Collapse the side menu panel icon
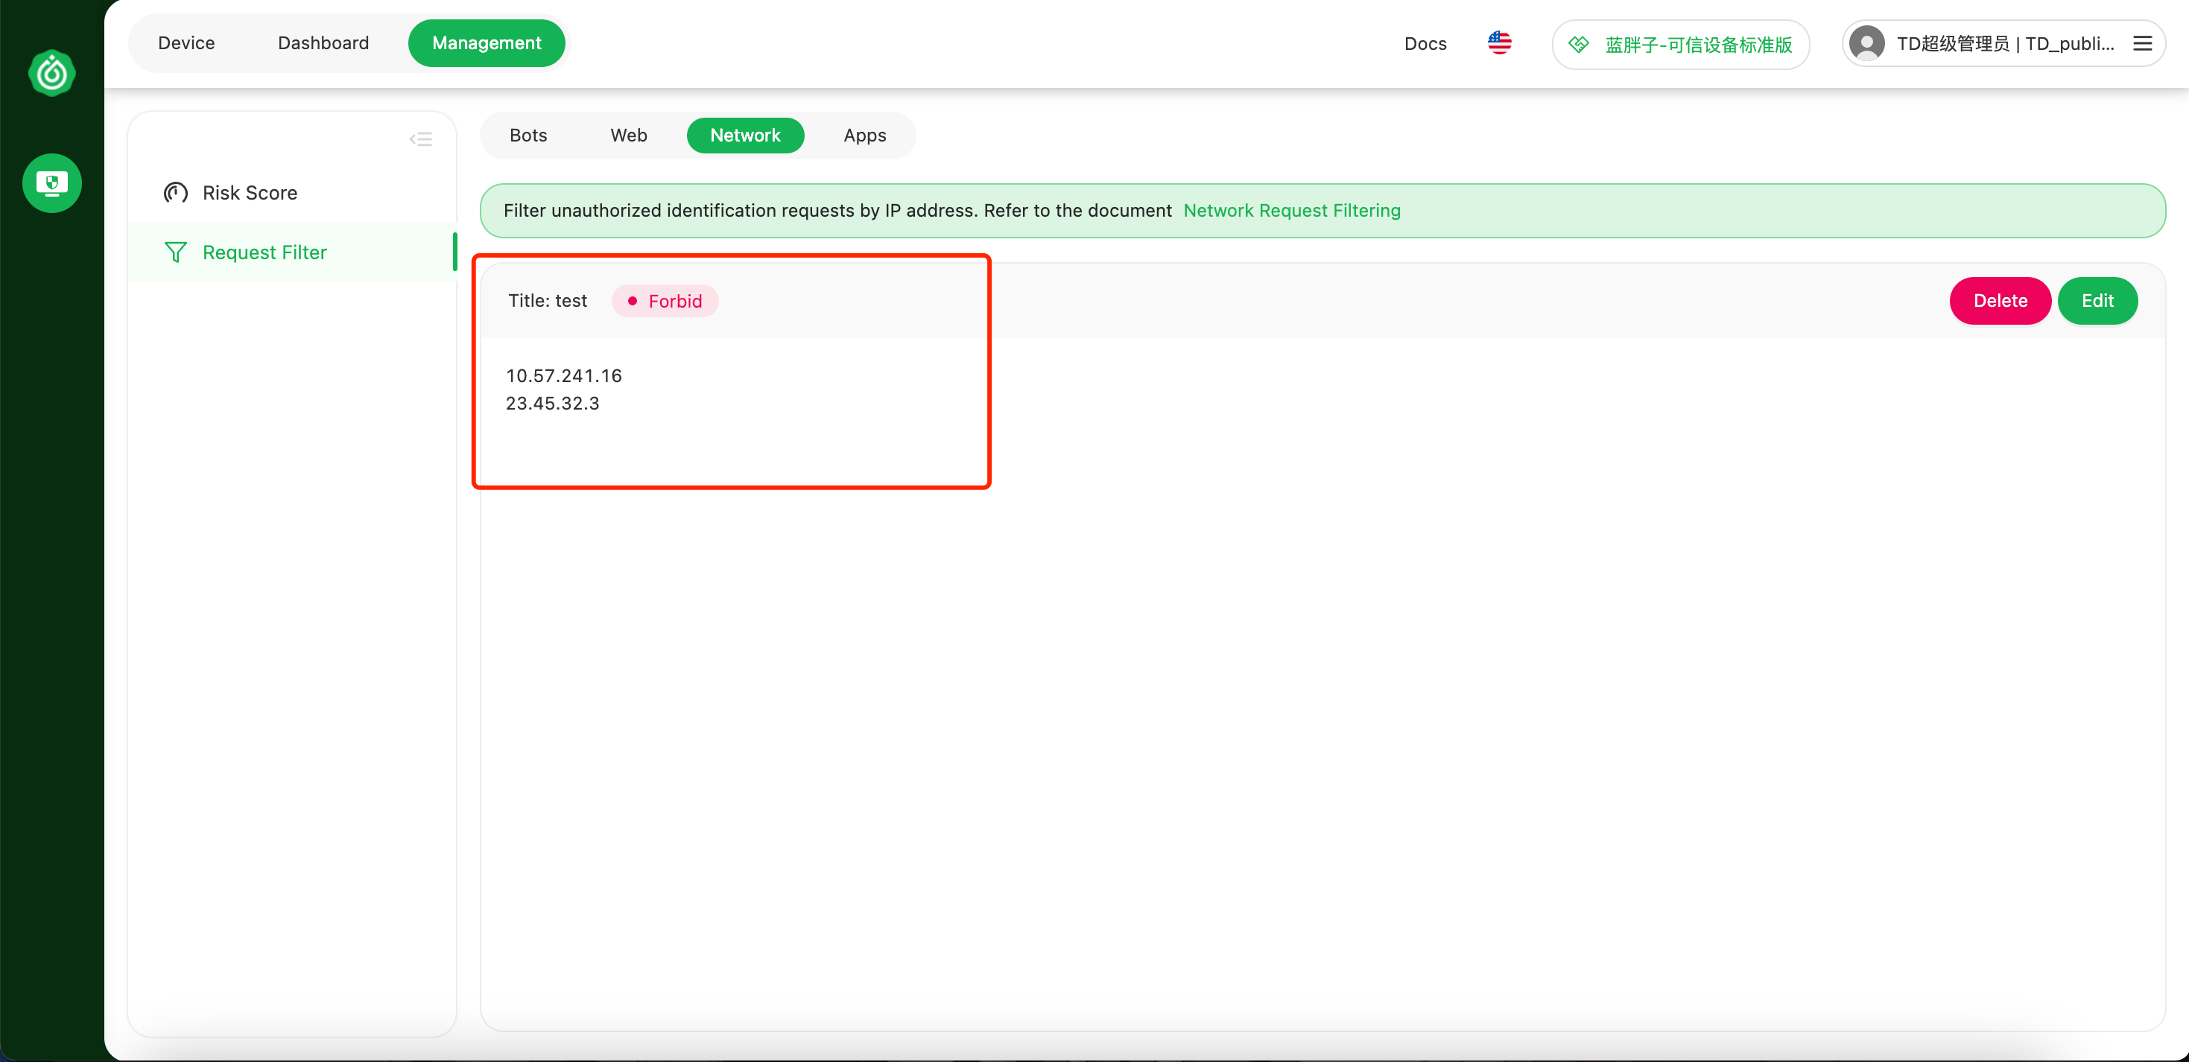The height and width of the screenshot is (1062, 2189). pyautogui.click(x=421, y=139)
